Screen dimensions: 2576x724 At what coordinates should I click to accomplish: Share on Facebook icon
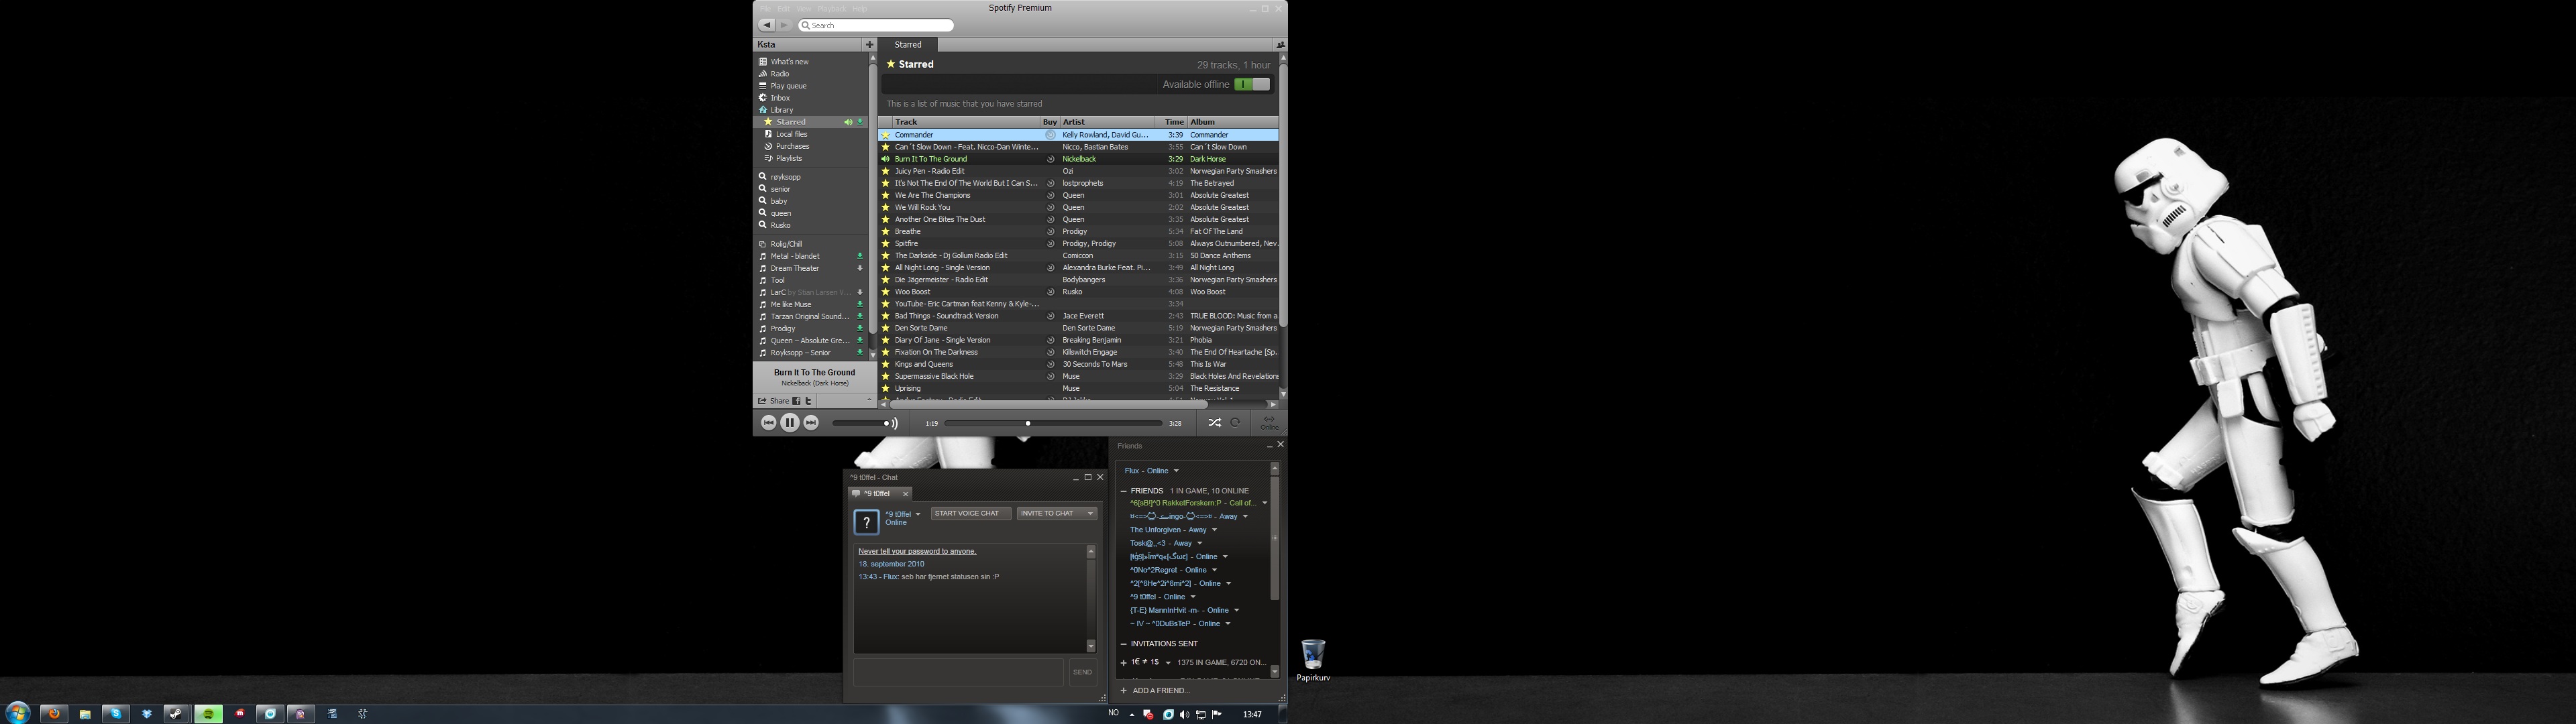tap(797, 401)
